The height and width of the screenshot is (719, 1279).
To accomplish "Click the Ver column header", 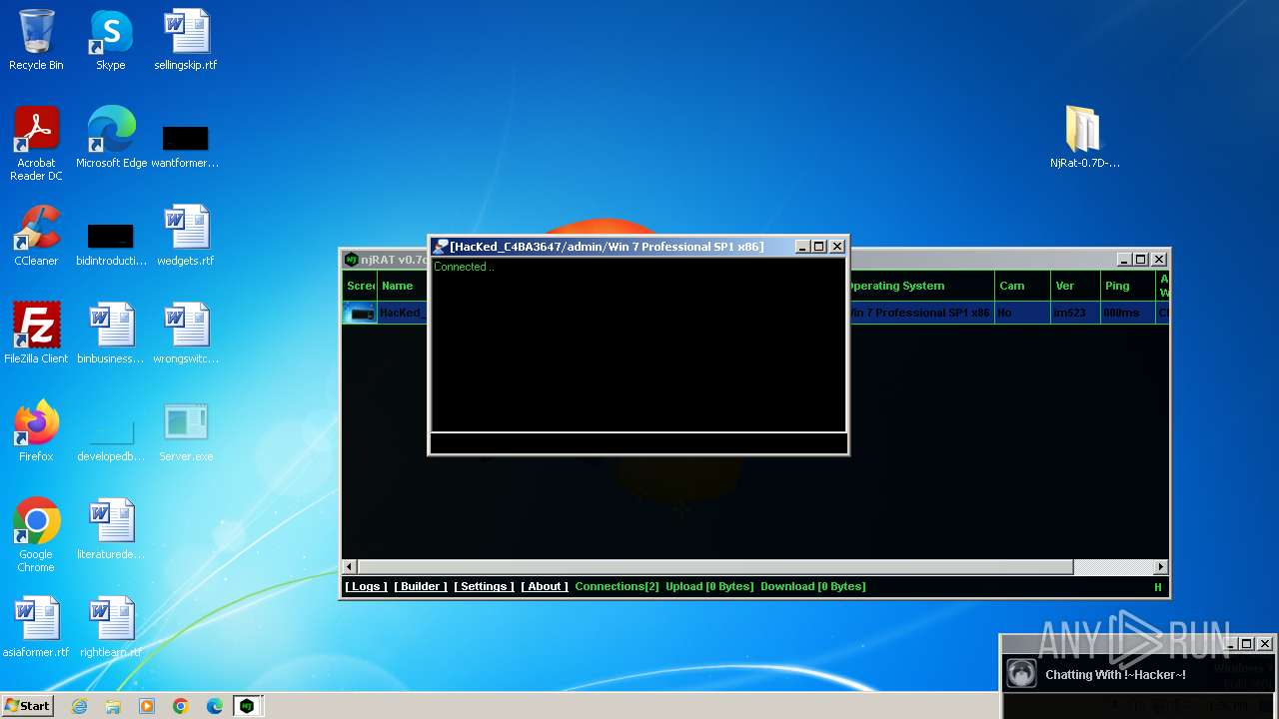I will tap(1075, 286).
